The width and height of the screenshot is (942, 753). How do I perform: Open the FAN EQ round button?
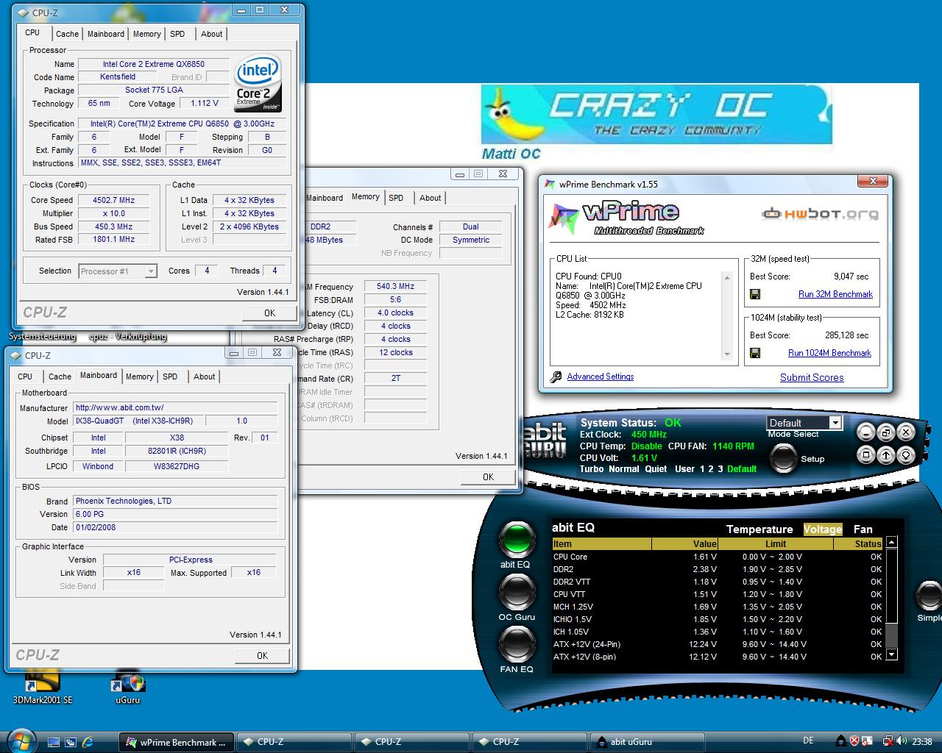click(x=517, y=643)
